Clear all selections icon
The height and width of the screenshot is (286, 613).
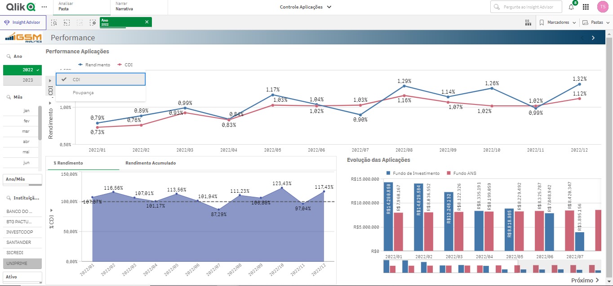[x=93, y=22]
